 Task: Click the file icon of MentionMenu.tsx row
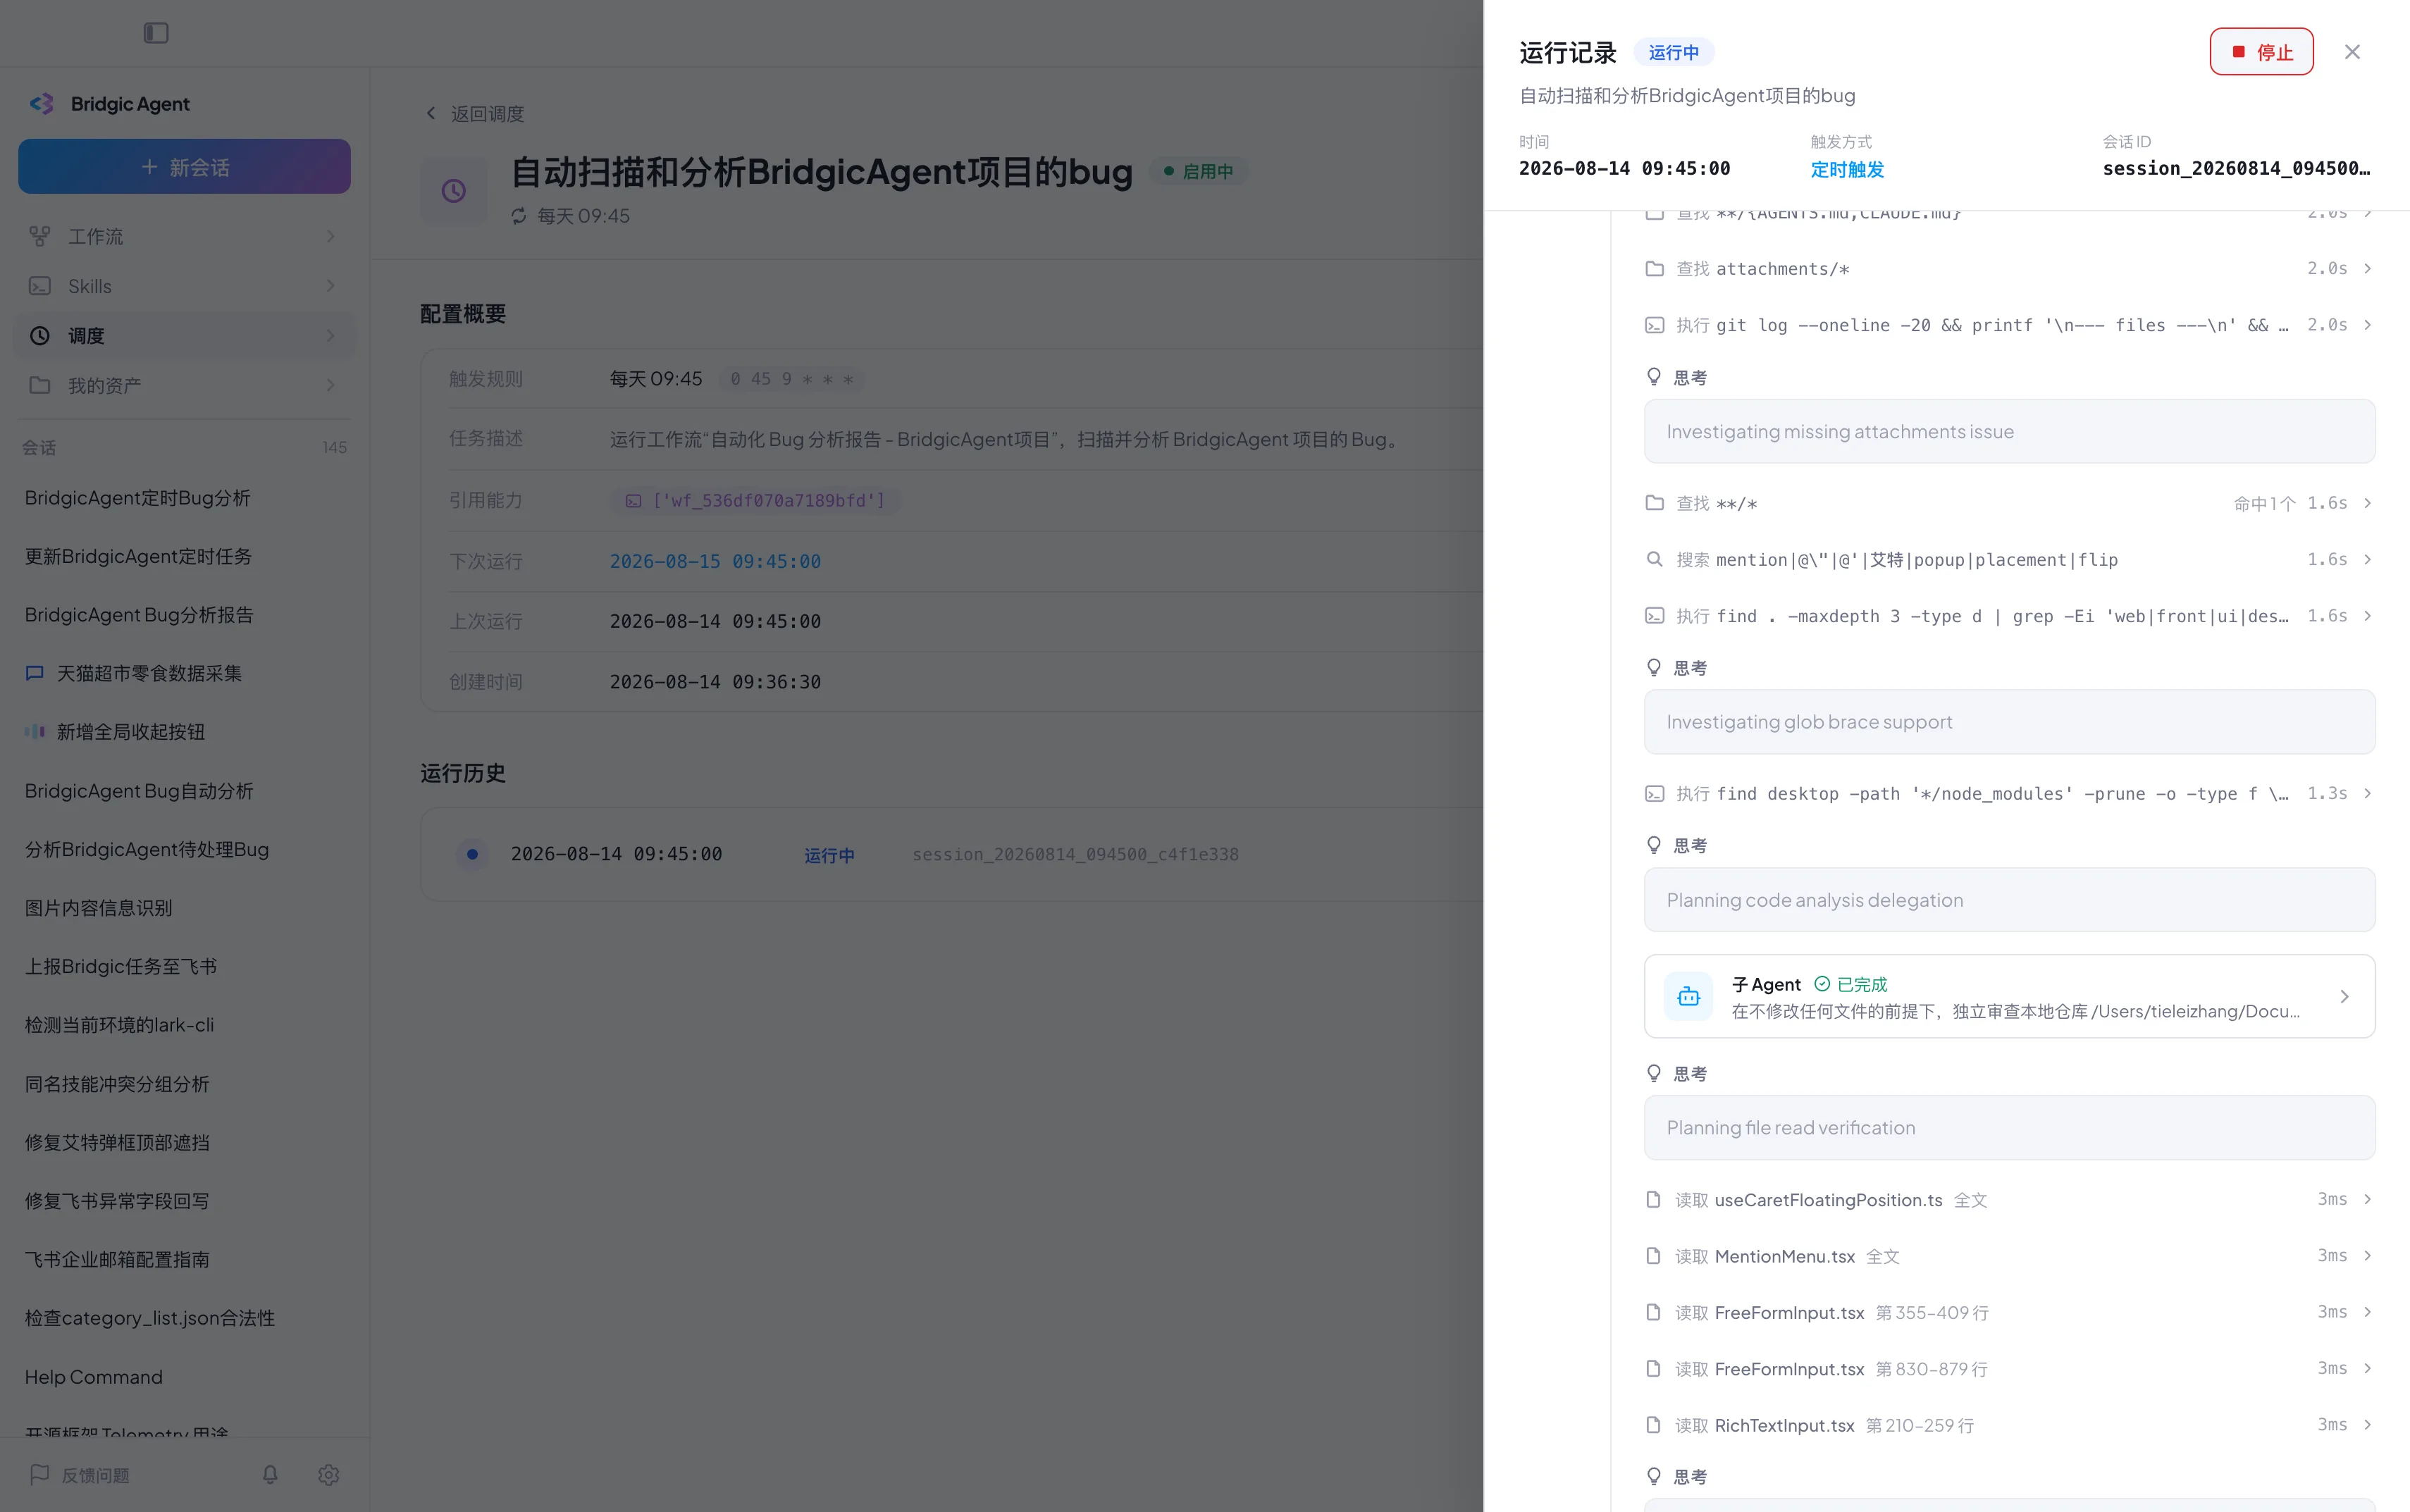1654,1255
